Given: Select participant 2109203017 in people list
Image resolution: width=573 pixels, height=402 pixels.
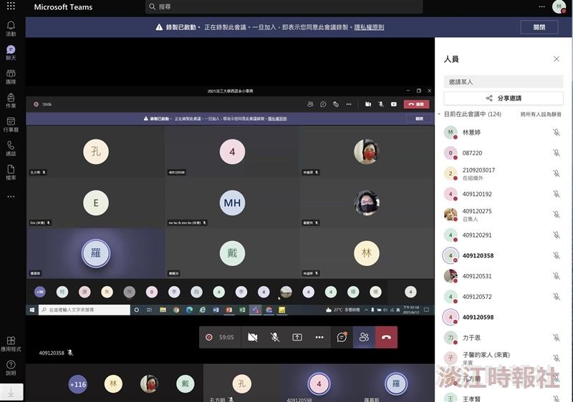Looking at the screenshot, I should (x=504, y=174).
